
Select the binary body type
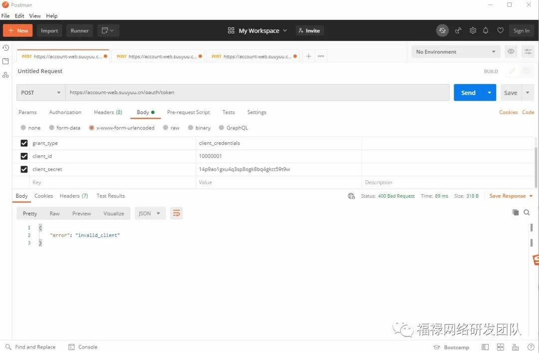[199, 127]
